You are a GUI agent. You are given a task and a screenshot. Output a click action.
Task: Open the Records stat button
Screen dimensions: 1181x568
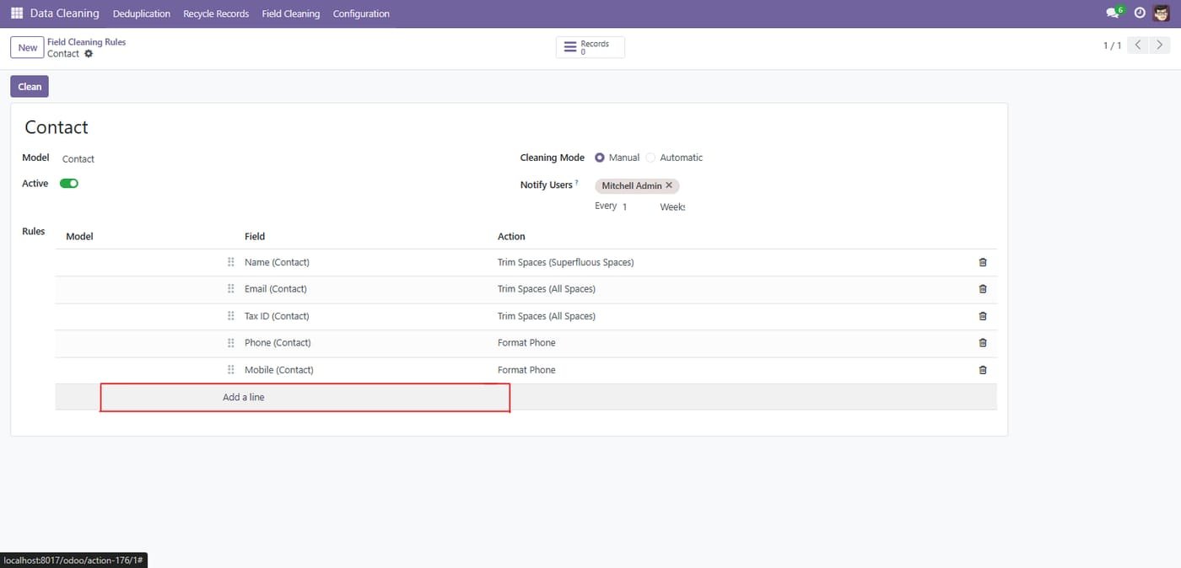(x=590, y=47)
